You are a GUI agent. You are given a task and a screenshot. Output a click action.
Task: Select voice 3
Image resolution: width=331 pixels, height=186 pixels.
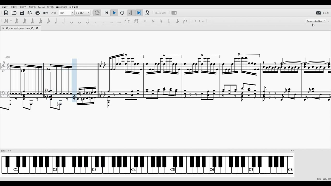coord(199,21)
